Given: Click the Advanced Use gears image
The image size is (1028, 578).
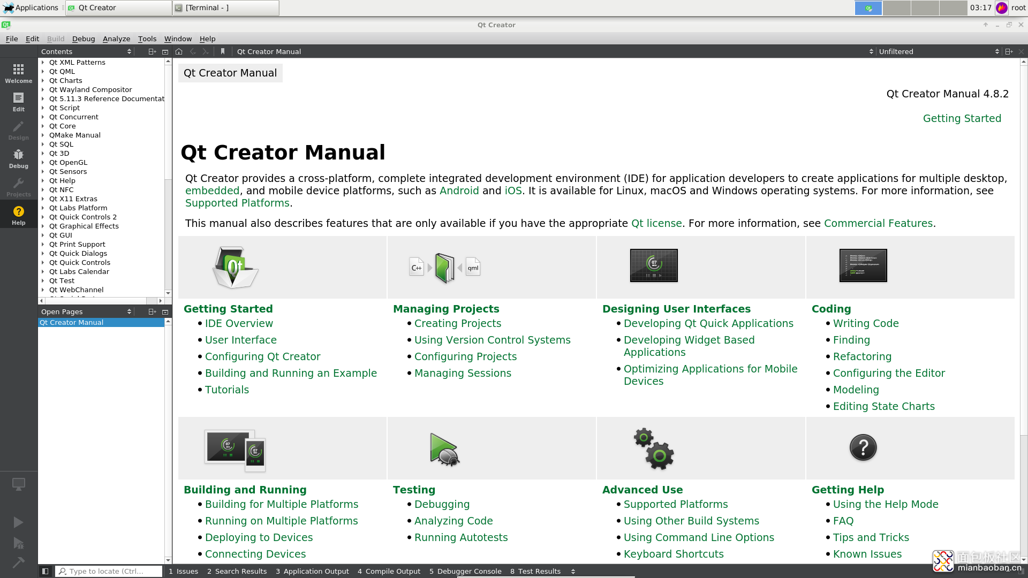Looking at the screenshot, I should 654,448.
